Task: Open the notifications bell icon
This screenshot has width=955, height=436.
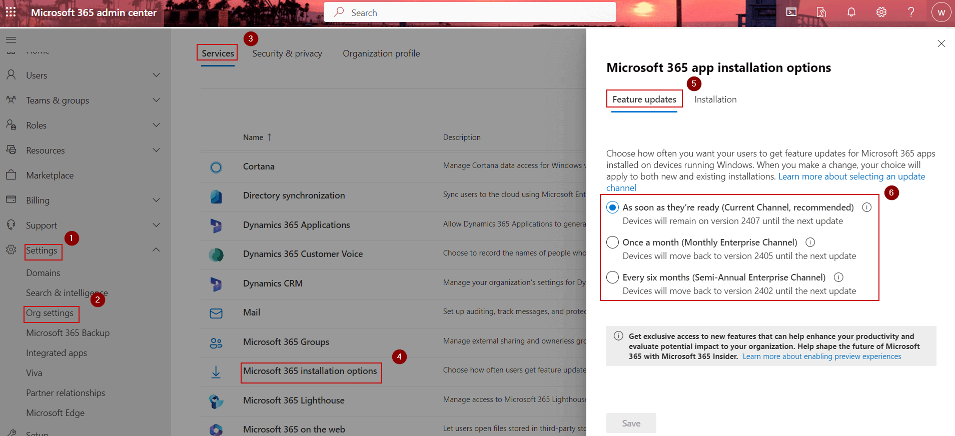Action: [x=851, y=12]
